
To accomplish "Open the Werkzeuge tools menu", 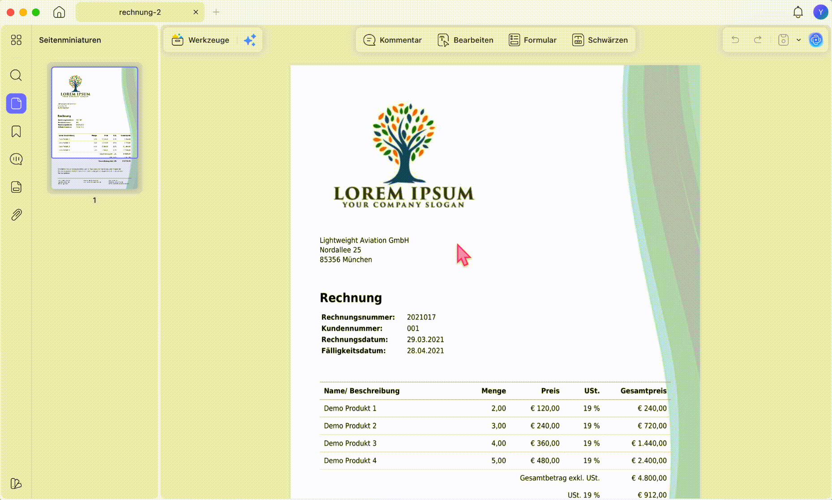I will [201, 40].
